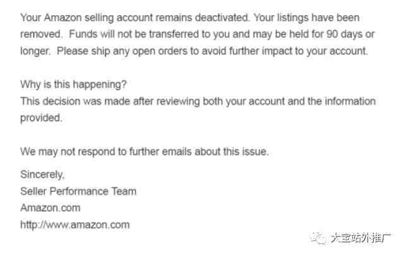The image size is (404, 256).
Task: Click the WeChat logo watermark icon
Action: click(x=318, y=238)
